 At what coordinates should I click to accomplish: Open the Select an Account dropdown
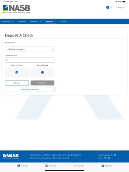click(30, 49)
